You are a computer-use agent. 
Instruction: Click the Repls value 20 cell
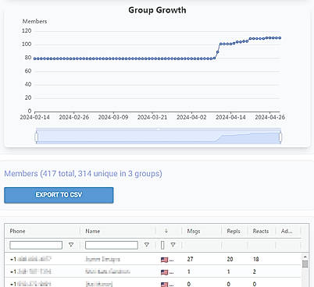[x=230, y=259]
